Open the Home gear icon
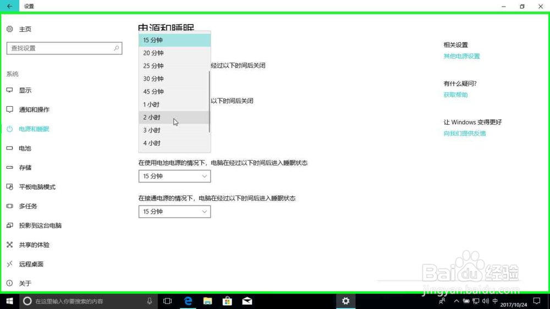The image size is (550, 309). point(10,29)
